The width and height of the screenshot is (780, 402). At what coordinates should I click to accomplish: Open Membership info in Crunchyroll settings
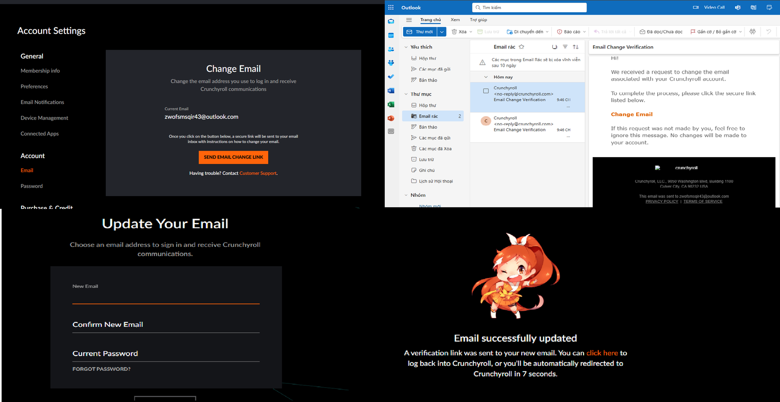click(40, 71)
